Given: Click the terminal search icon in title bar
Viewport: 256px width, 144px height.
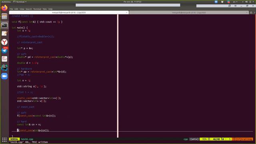Looking at the screenshot, I should tap(229, 6).
